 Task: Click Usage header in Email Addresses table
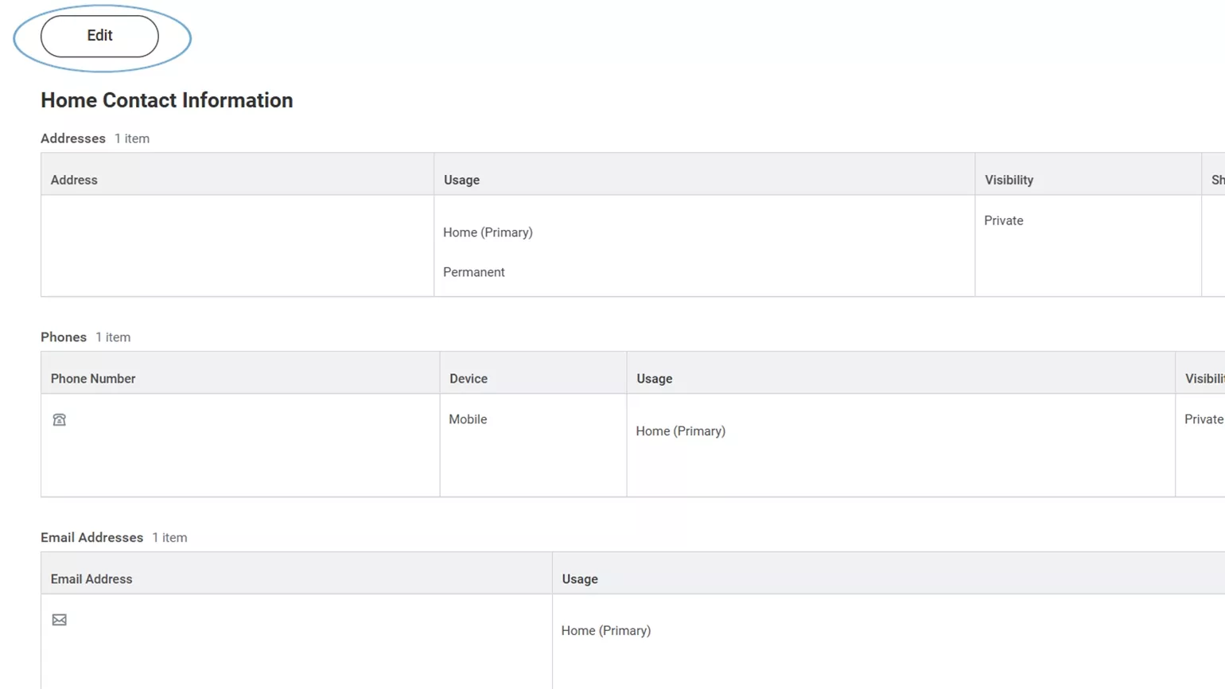point(580,579)
